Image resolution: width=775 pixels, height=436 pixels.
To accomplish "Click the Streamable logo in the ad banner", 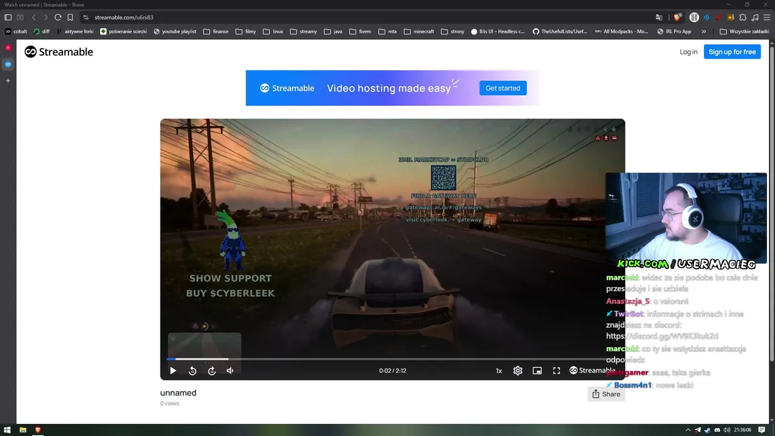I will coord(287,88).
